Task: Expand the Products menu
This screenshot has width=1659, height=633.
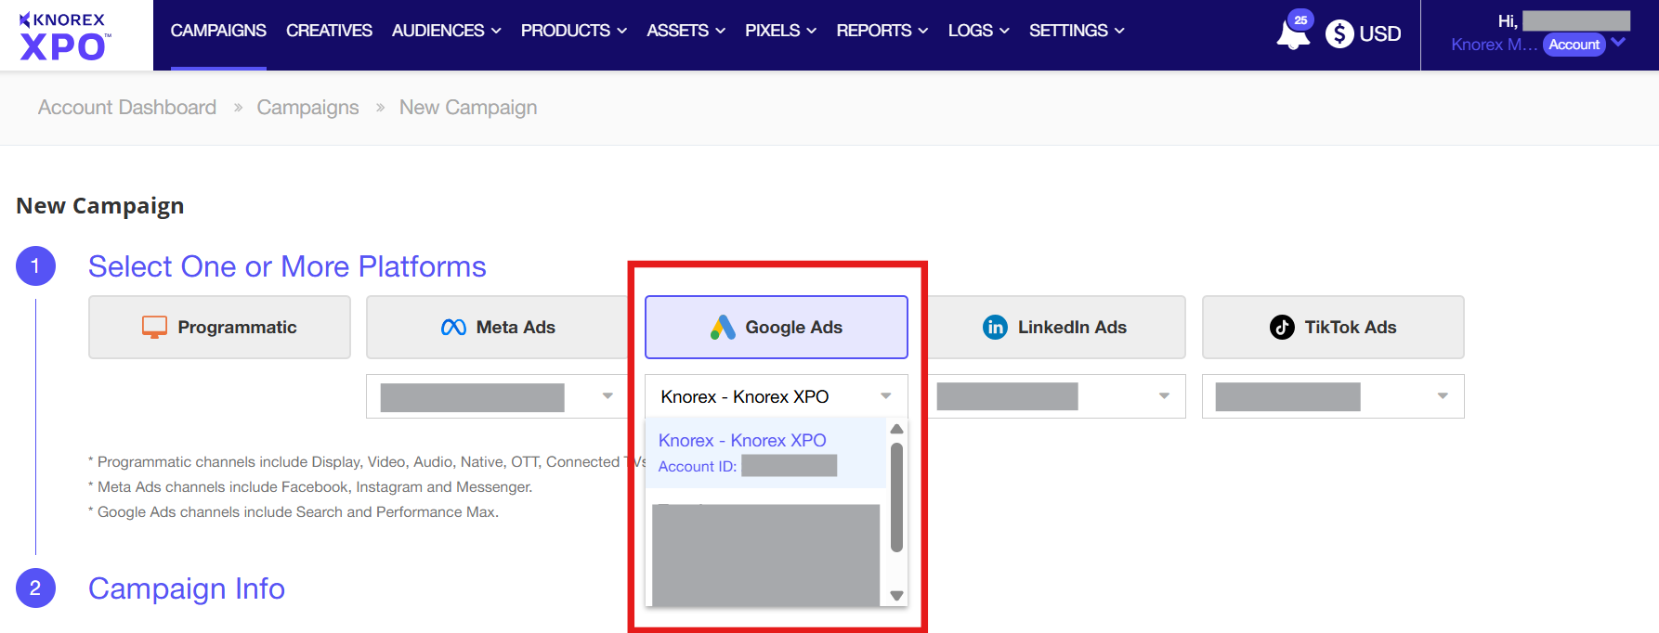Action: coord(574,31)
